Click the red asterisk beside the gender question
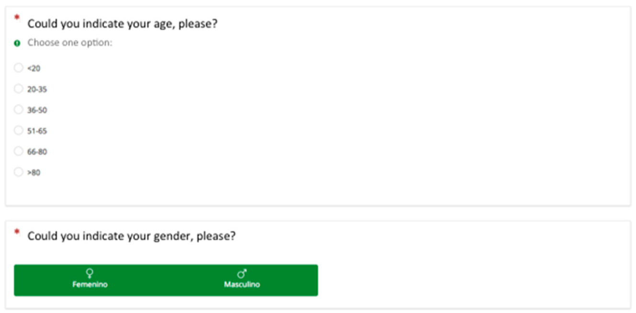636x313 pixels. (17, 232)
